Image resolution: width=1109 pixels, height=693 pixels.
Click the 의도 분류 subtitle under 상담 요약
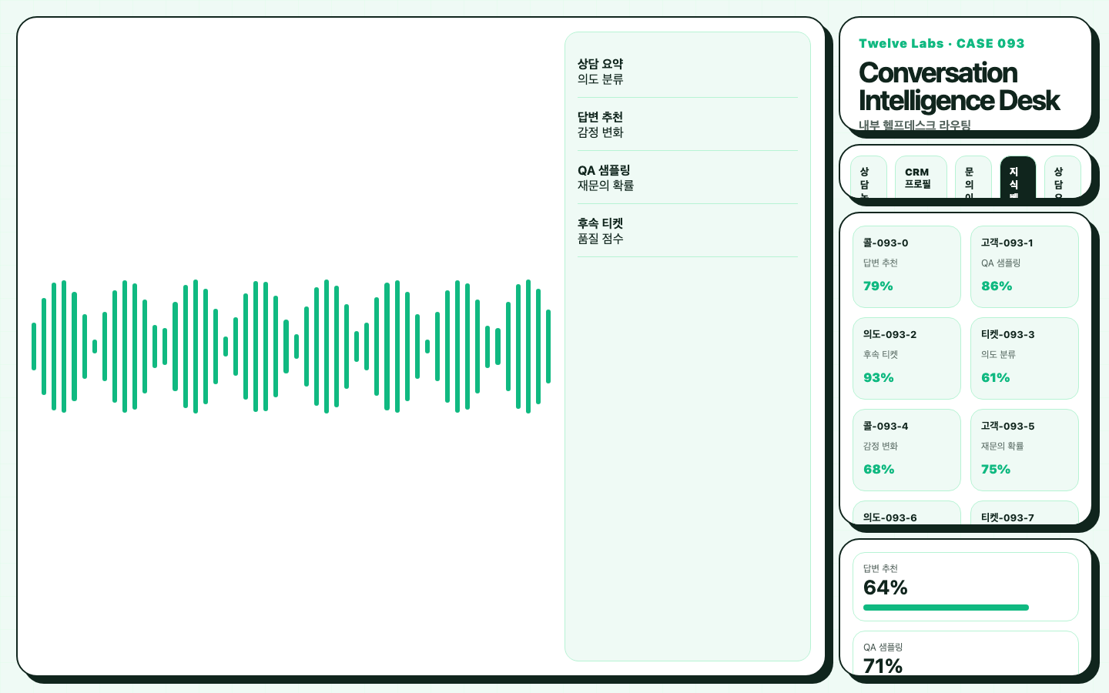click(601, 79)
